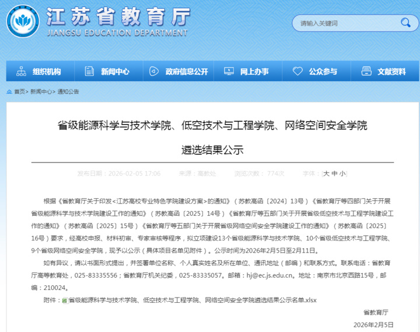420x332 pixels.
Task: Set font size to 大
Action: [327, 173]
